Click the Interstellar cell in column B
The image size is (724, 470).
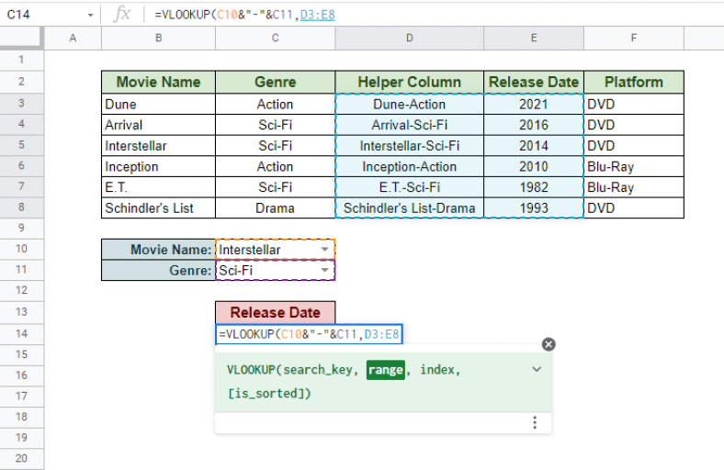(x=158, y=146)
